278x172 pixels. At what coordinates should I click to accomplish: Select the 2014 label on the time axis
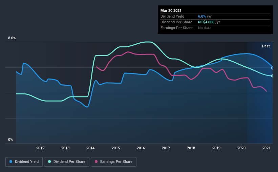(x=90, y=148)
